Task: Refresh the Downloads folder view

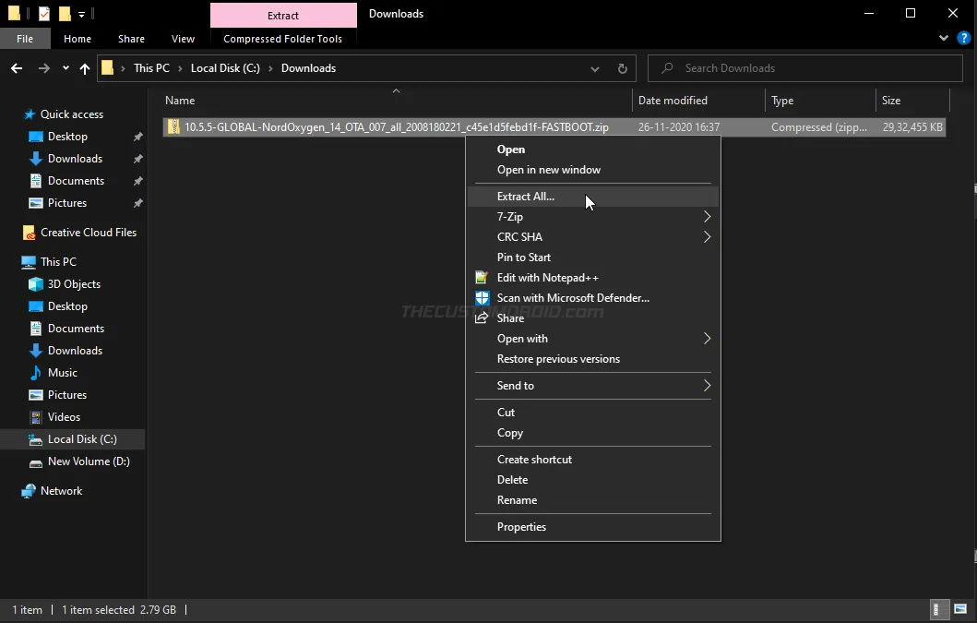Action: [x=622, y=67]
